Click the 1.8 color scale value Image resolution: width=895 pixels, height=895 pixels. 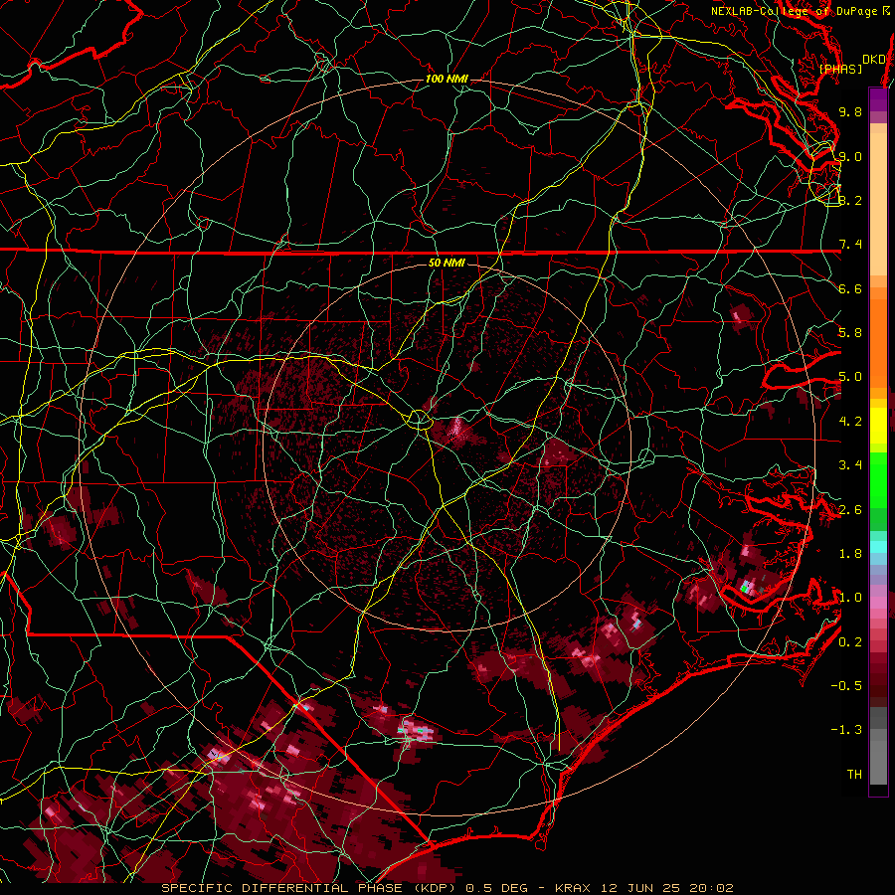(850, 554)
